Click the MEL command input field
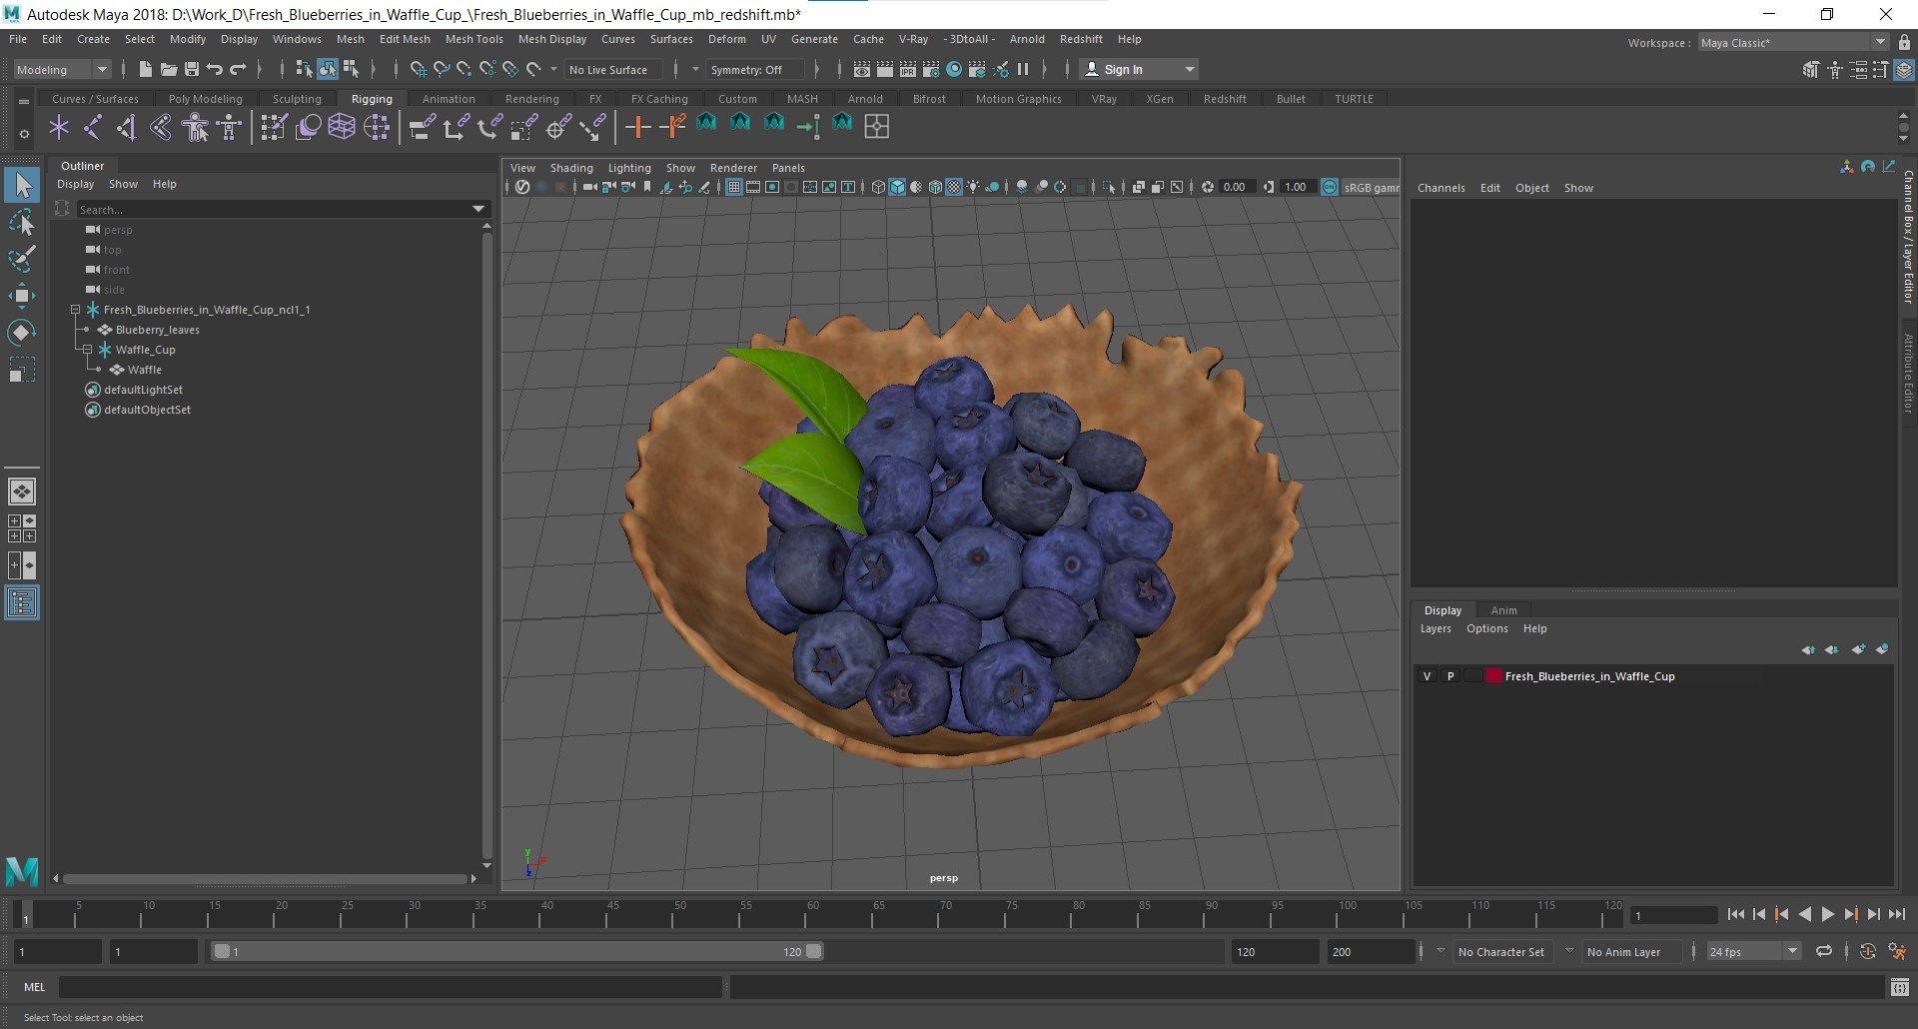Viewport: 1918px width, 1029px height. (x=390, y=987)
